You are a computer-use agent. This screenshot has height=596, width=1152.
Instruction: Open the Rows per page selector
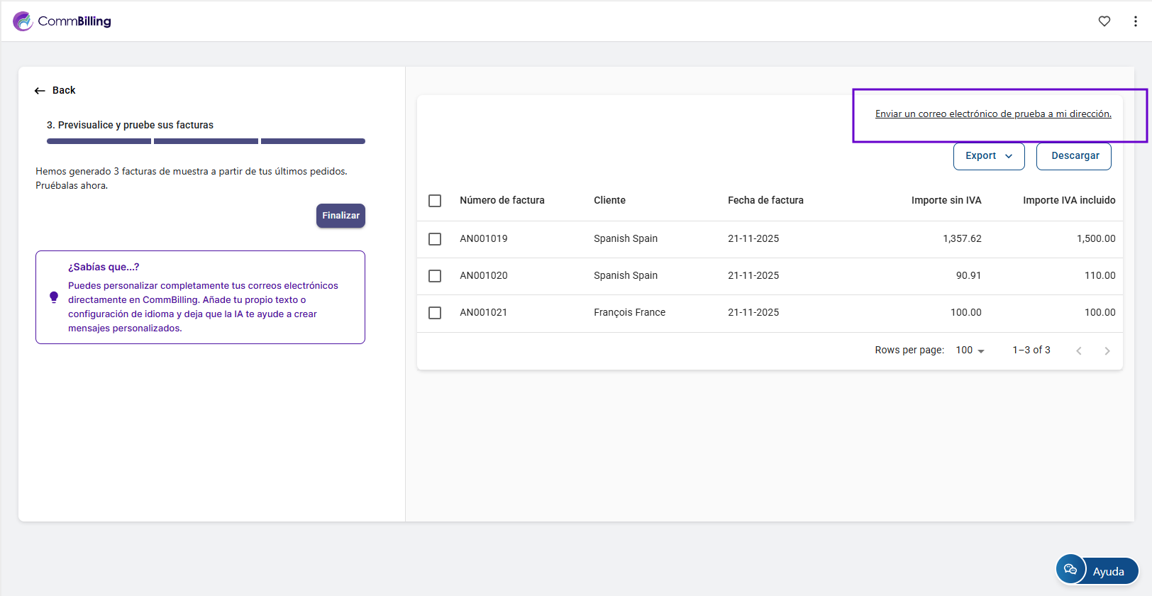970,351
